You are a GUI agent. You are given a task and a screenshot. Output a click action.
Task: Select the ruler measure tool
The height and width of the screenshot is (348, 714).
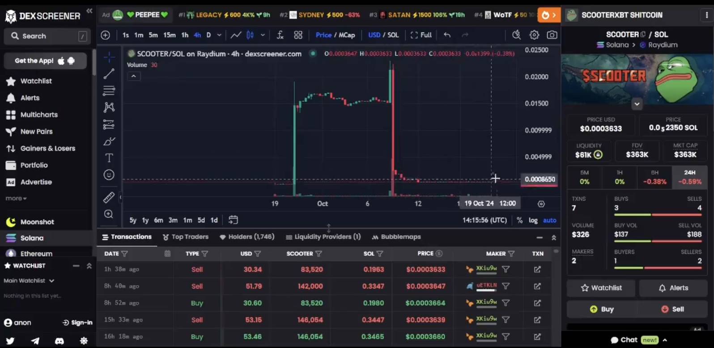point(109,197)
